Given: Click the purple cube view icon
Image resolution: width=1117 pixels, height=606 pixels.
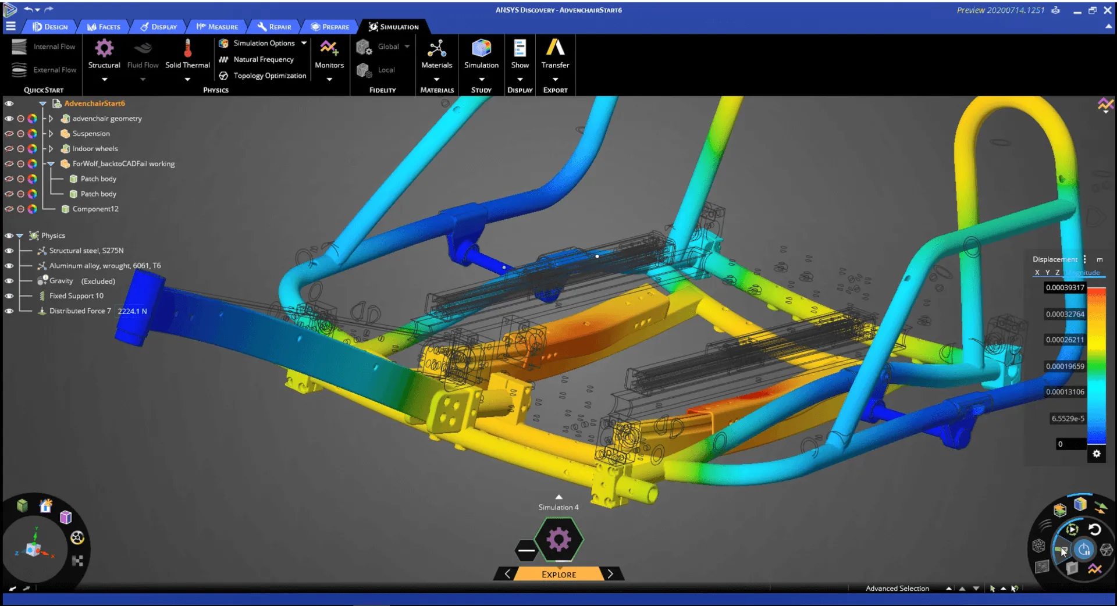Looking at the screenshot, I should (x=66, y=518).
